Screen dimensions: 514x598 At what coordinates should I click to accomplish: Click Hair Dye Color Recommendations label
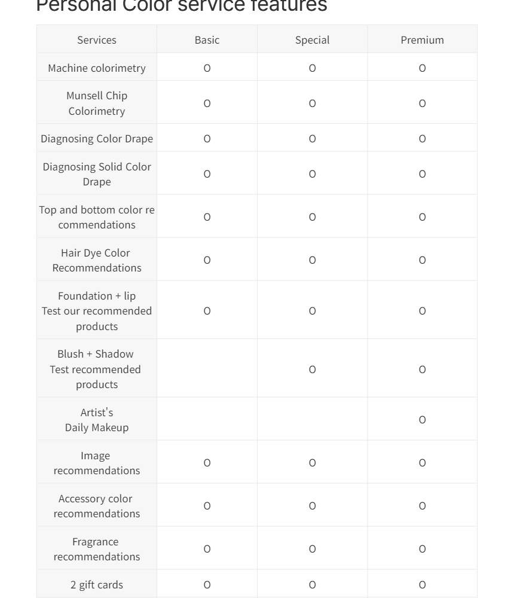(97, 260)
